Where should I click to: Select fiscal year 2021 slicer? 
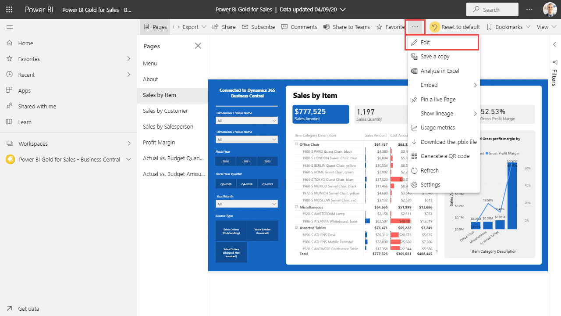point(247,162)
